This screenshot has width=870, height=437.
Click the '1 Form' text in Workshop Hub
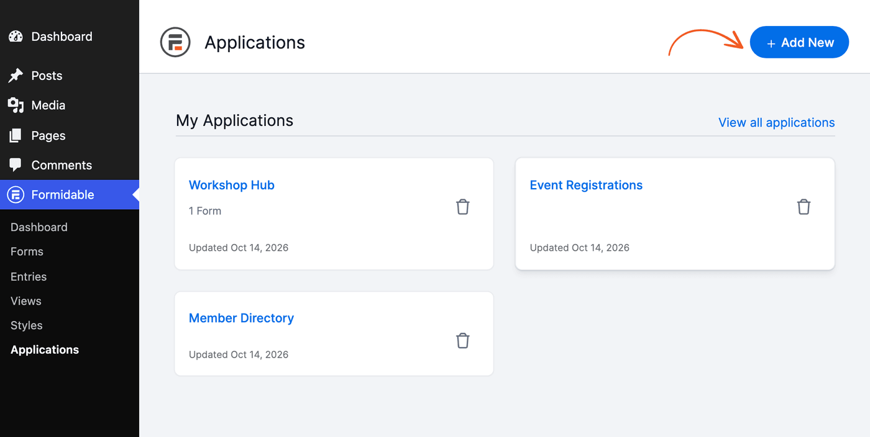pos(205,211)
